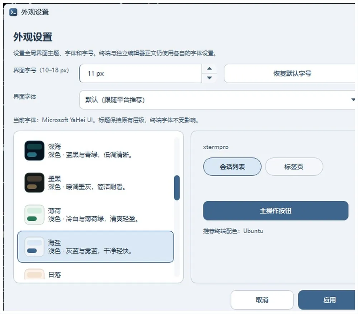
Task: Switch to 会话列表 preview tab
Action: 232,167
